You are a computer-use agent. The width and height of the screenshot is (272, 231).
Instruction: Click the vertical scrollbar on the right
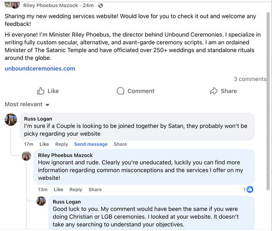coord(268,102)
